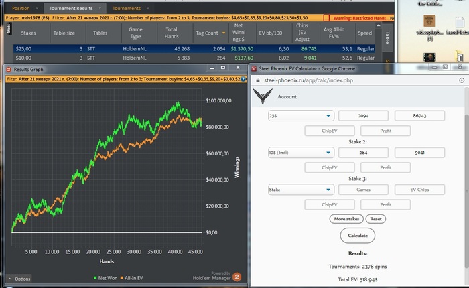Select the $25,00 stakes row
The width and height of the screenshot is (469, 288).
pyautogui.click(x=194, y=49)
